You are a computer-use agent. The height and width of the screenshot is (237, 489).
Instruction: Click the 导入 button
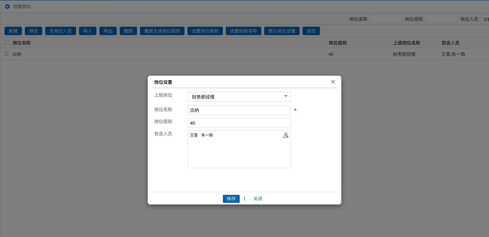click(88, 31)
